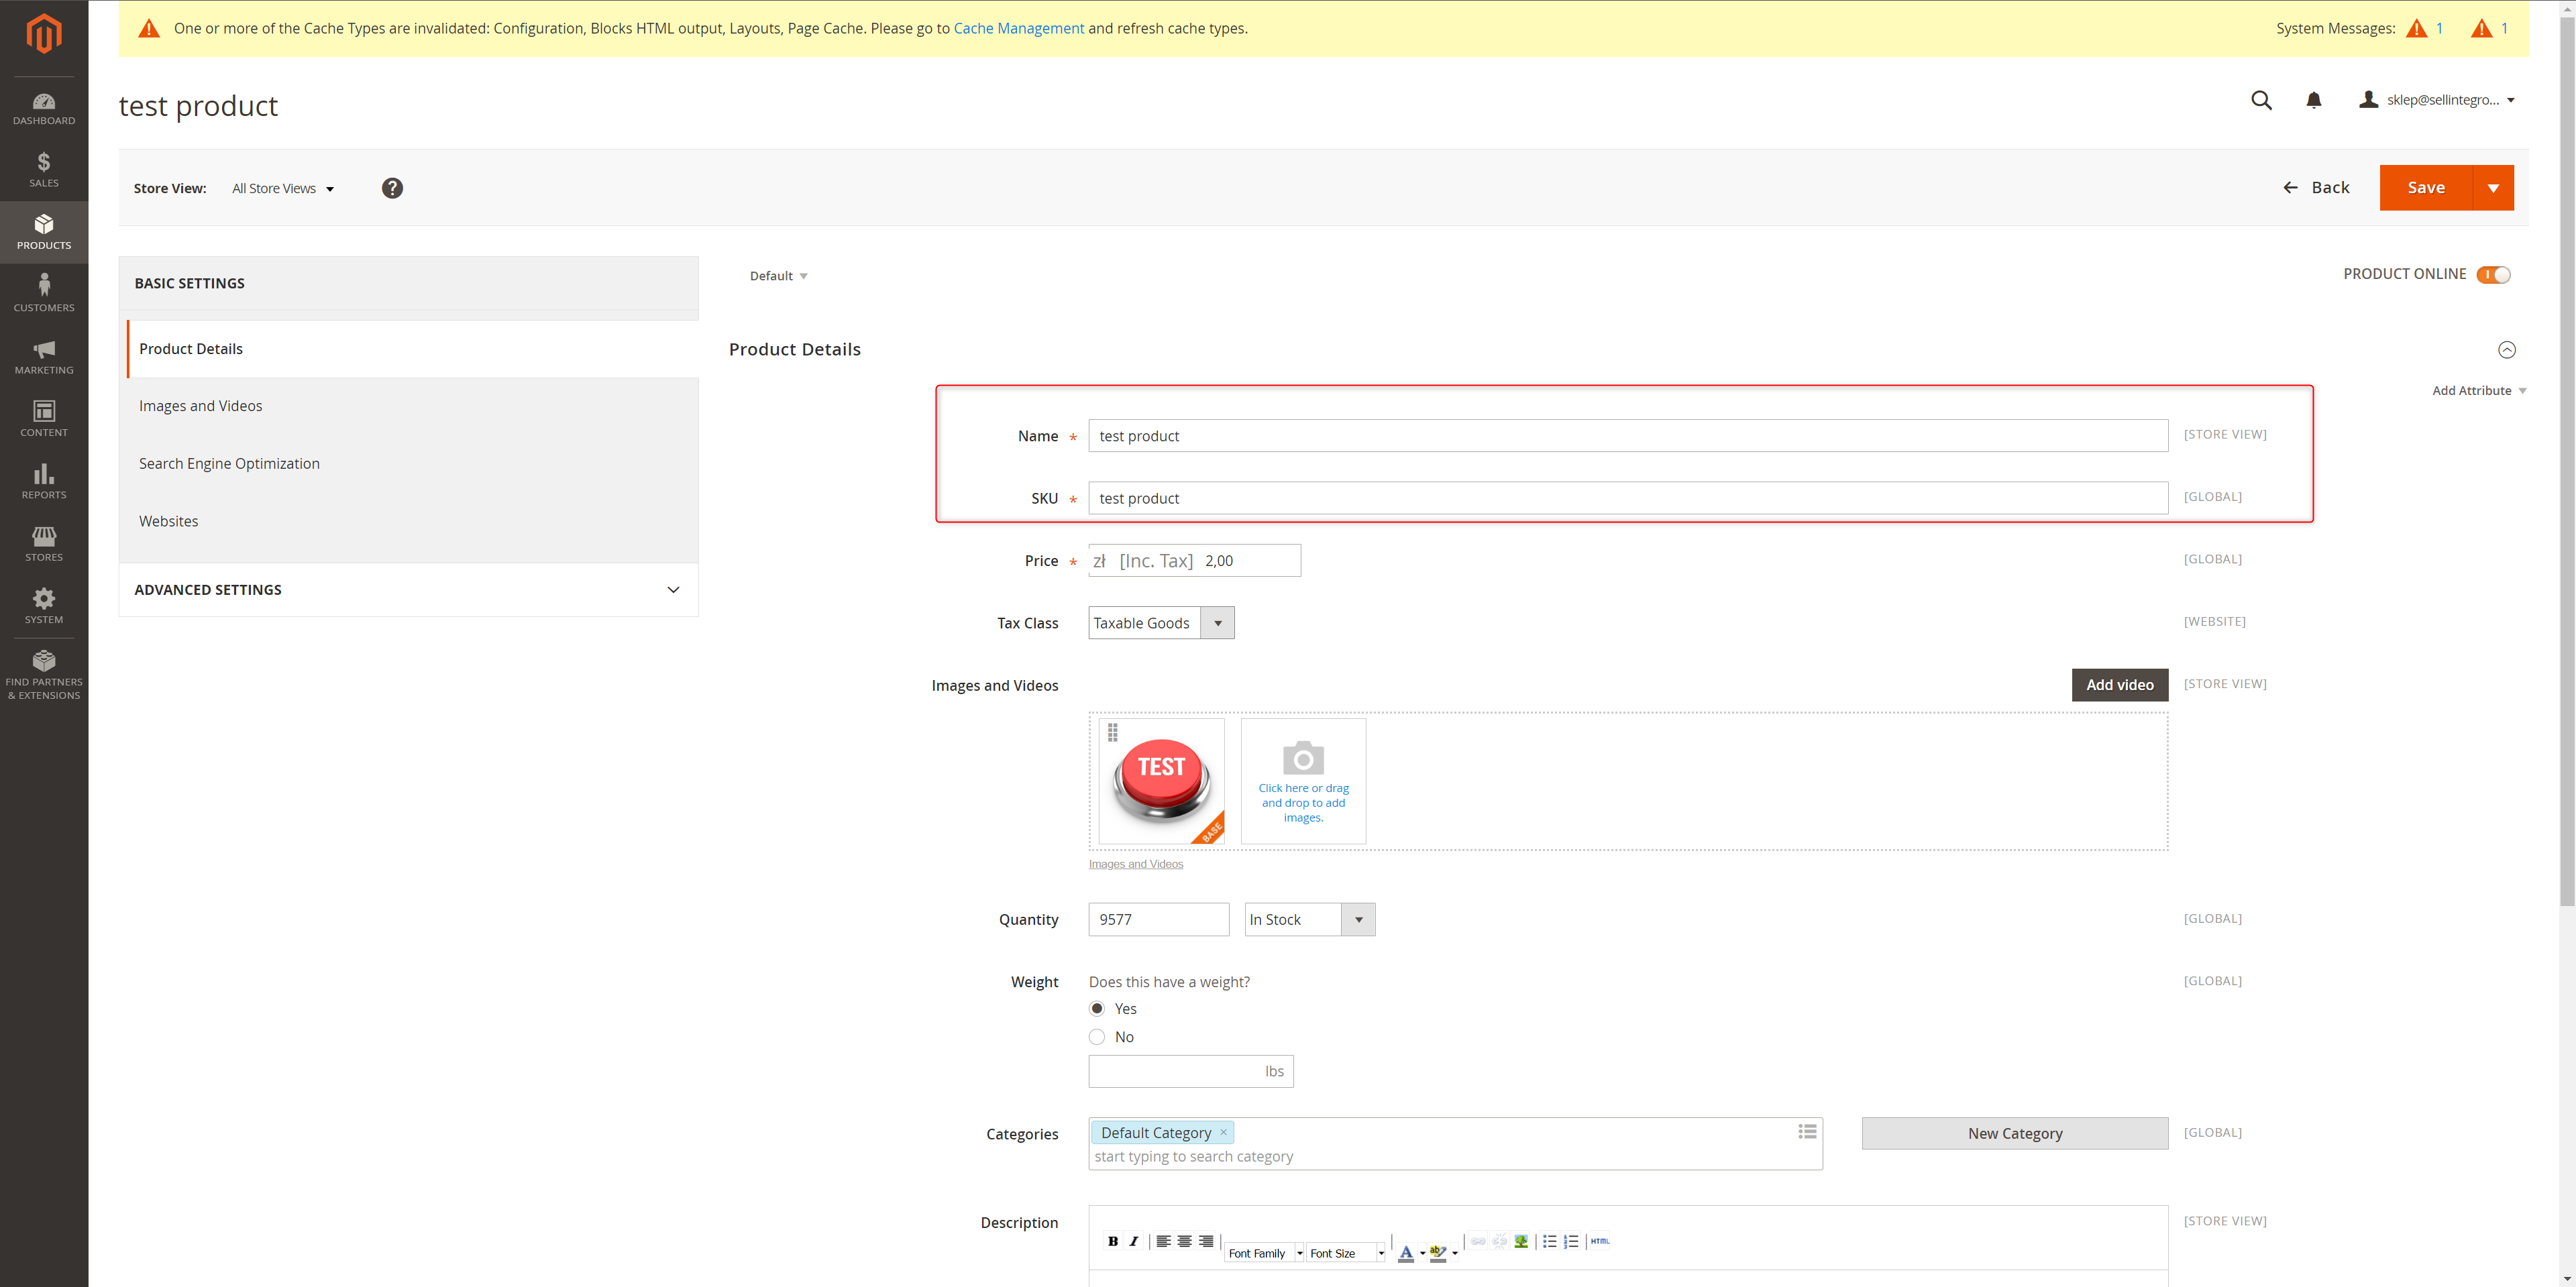Toggle italic in description editor
The width and height of the screenshot is (2576, 1287).
click(1134, 1241)
